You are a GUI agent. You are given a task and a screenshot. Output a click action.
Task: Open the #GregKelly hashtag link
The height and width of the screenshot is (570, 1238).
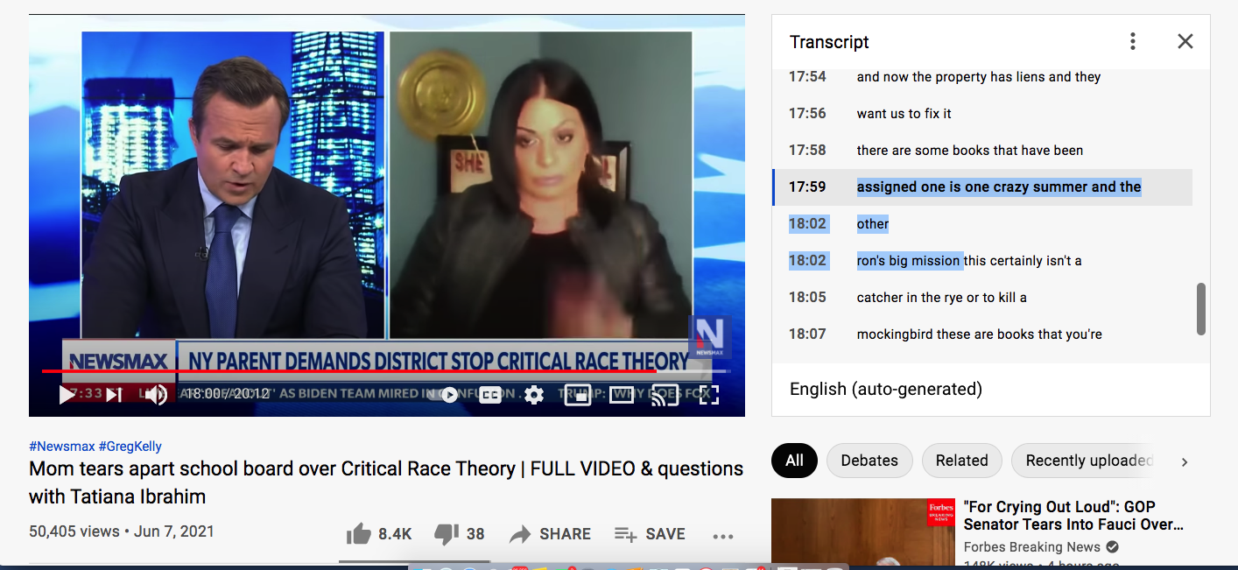pos(130,447)
